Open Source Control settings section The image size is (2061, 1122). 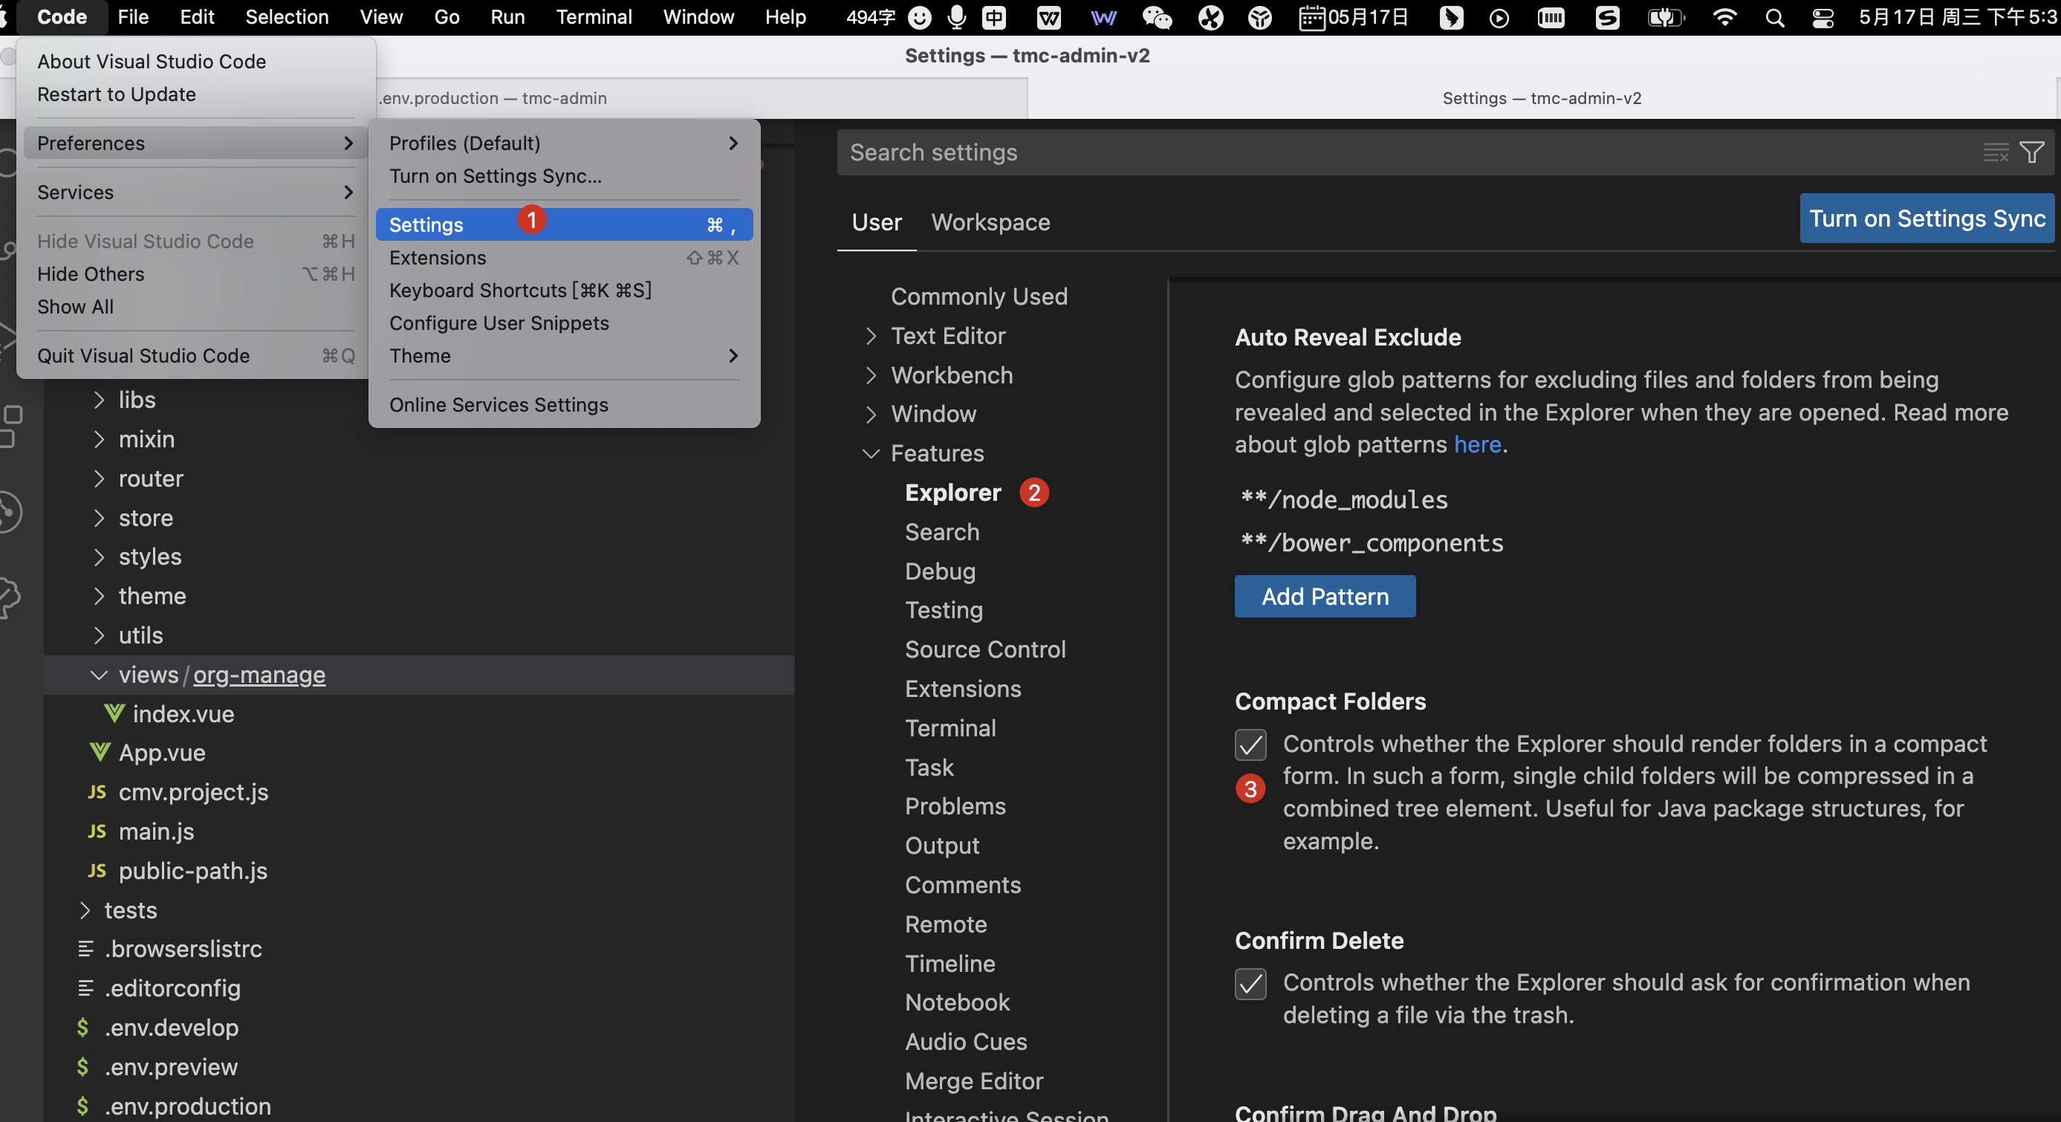[x=985, y=649]
